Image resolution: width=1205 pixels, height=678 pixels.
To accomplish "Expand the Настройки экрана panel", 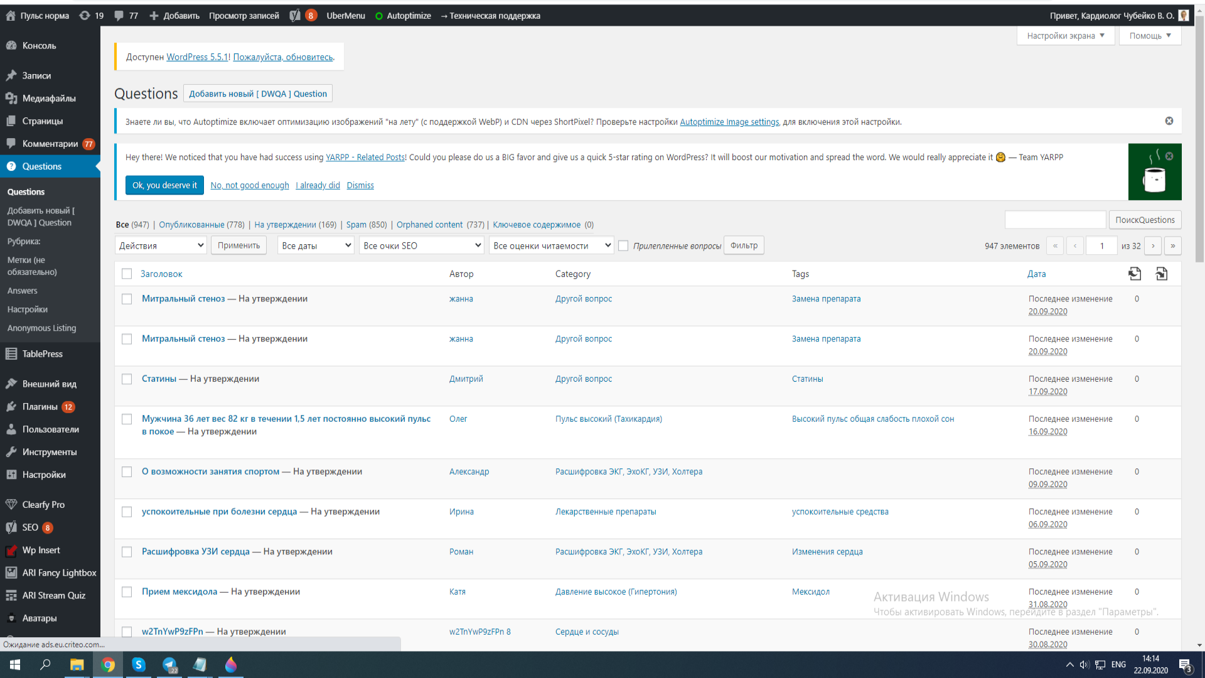I will pyautogui.click(x=1065, y=36).
